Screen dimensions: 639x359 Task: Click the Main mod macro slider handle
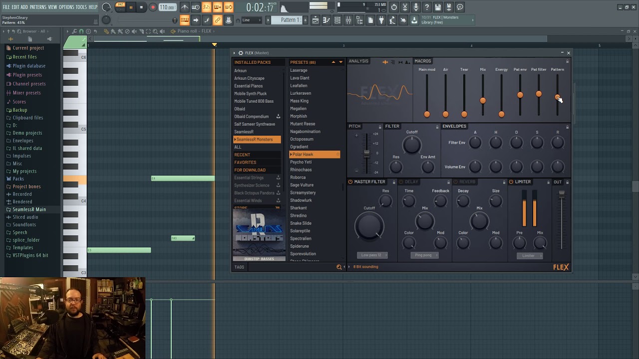[x=427, y=114]
